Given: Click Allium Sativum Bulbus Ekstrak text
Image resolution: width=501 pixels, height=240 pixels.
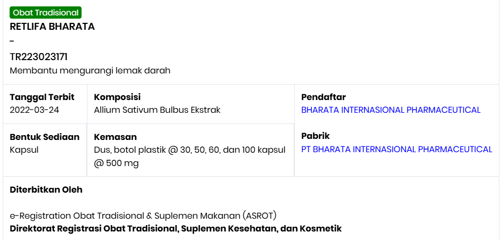Looking at the screenshot, I should pos(157,110).
